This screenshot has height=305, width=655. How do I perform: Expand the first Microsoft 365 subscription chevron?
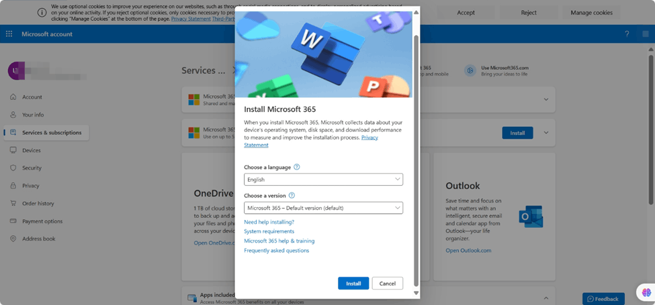[546, 99]
